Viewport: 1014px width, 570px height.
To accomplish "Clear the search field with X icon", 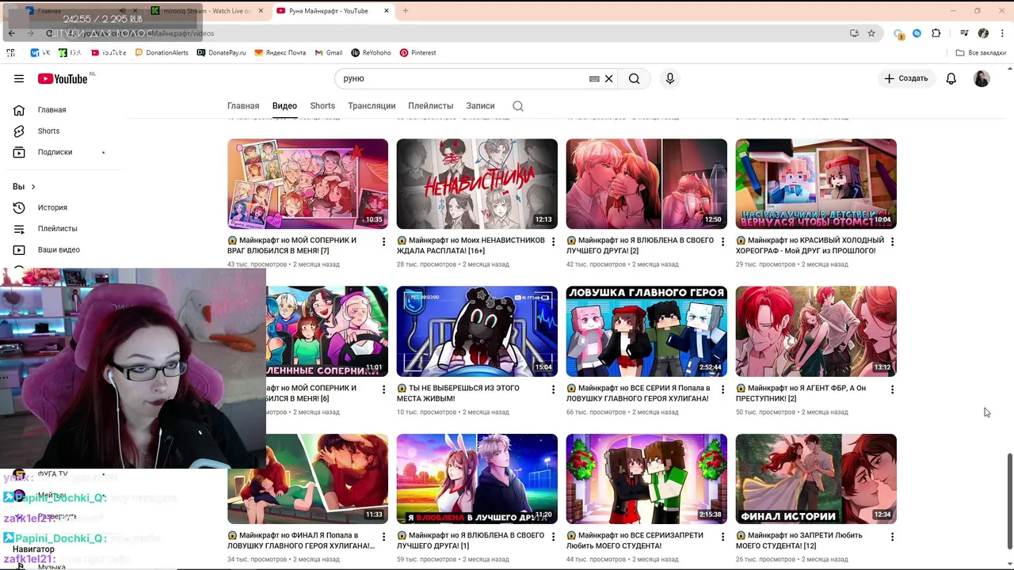I will click(x=609, y=78).
